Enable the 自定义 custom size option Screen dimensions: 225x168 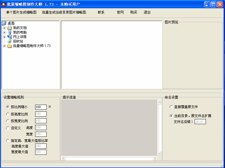(x=8, y=128)
